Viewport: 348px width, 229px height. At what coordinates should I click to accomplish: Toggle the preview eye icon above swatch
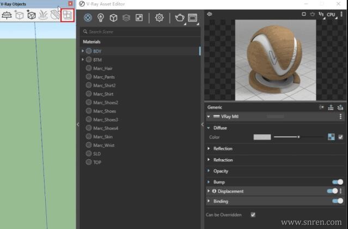tap(210, 14)
